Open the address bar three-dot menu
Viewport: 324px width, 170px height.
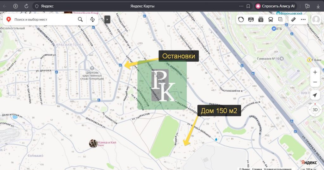tap(241, 6)
